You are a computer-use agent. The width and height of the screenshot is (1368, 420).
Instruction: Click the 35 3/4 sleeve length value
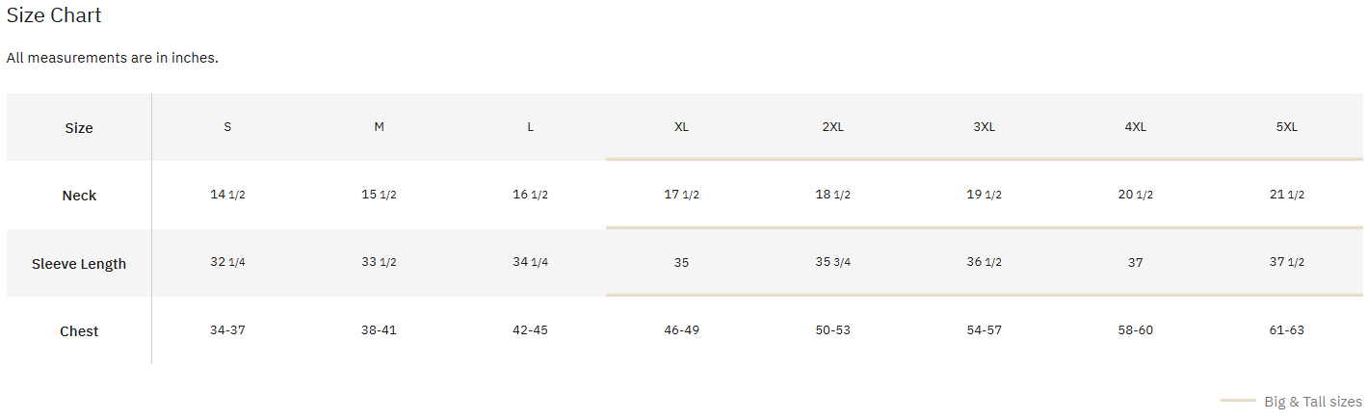[832, 262]
